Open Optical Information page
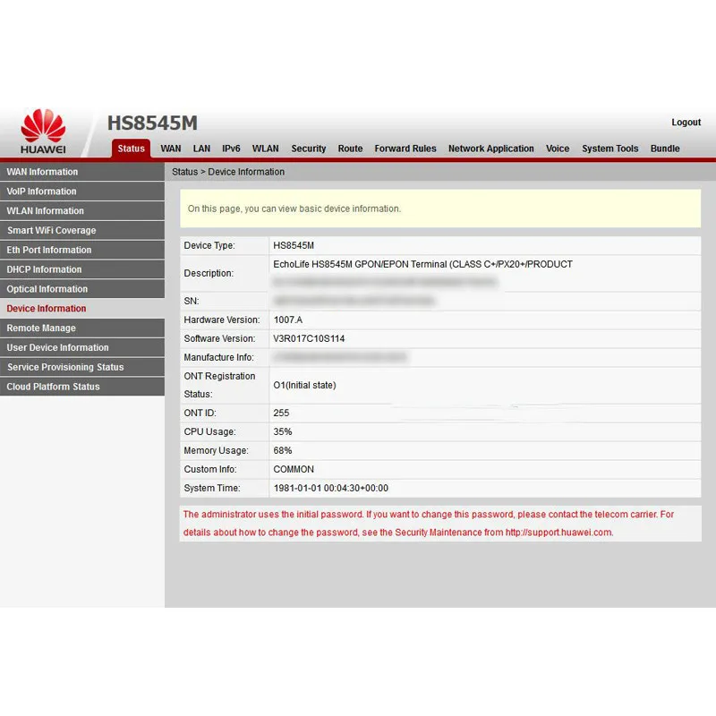This screenshot has width=716, height=716. pos(47,289)
